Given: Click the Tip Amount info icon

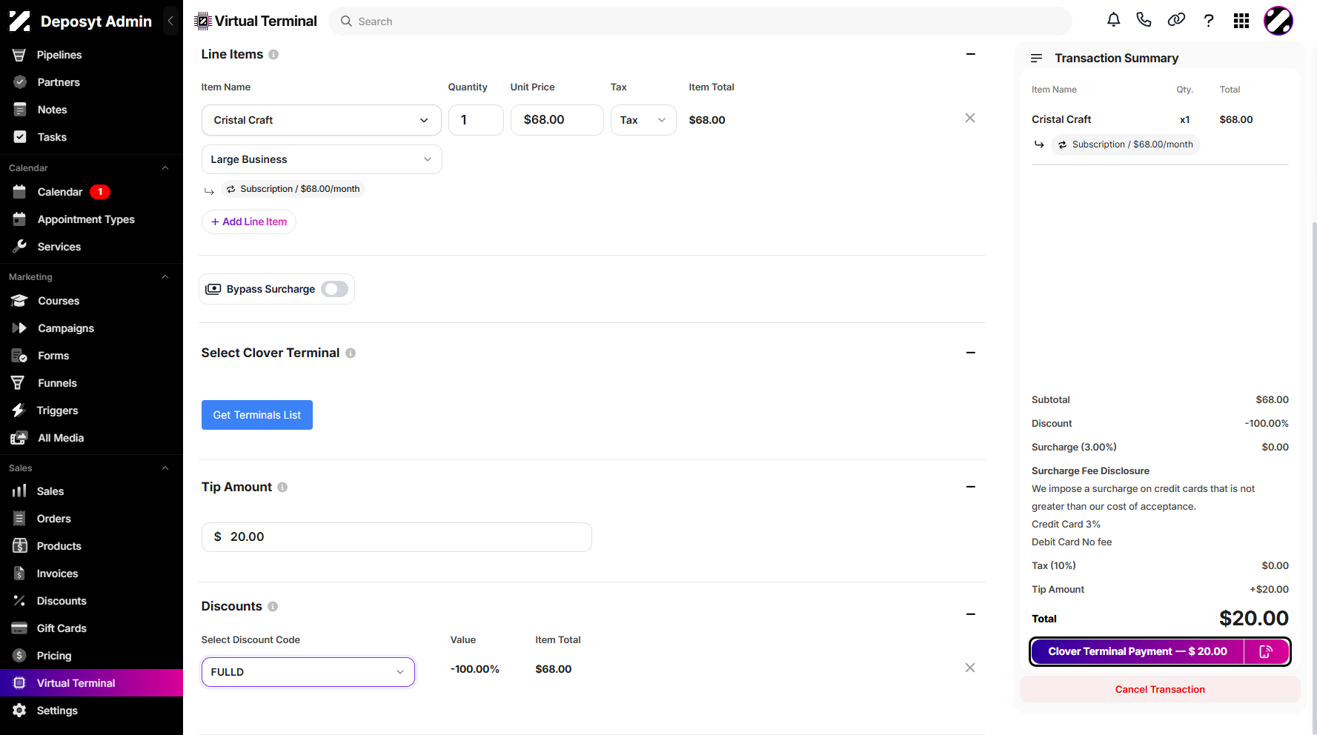Looking at the screenshot, I should [282, 488].
